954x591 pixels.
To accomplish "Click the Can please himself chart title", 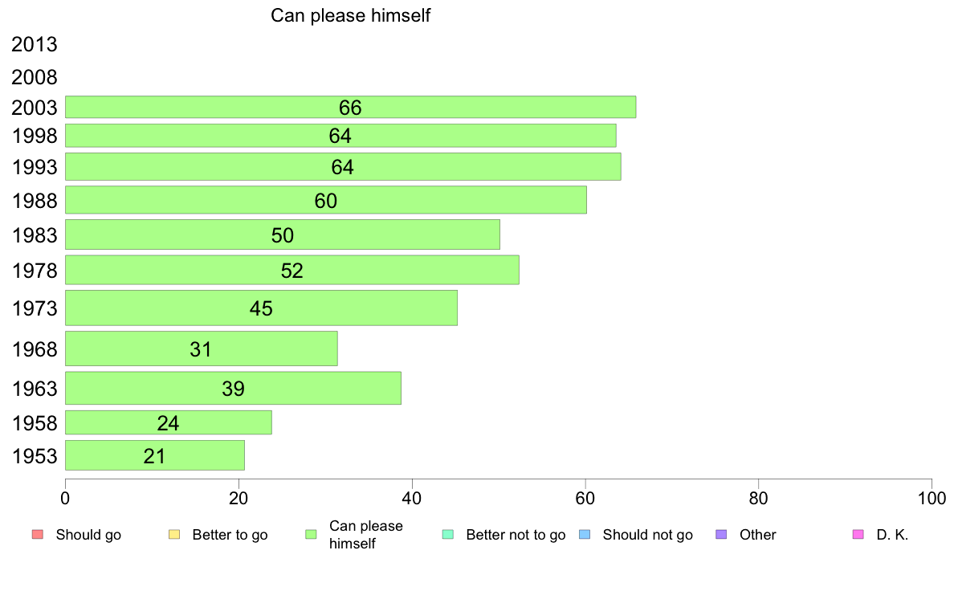I will coord(351,15).
